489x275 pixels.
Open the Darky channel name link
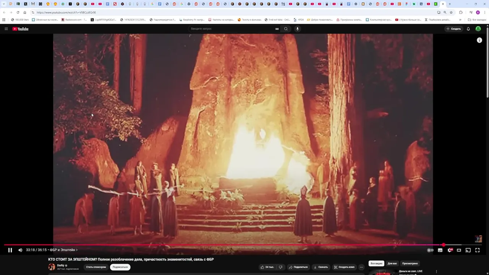point(61,265)
